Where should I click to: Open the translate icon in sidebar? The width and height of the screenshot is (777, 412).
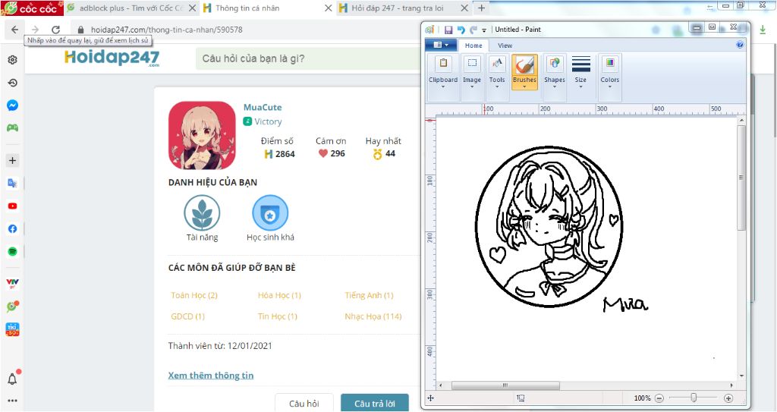(12, 183)
